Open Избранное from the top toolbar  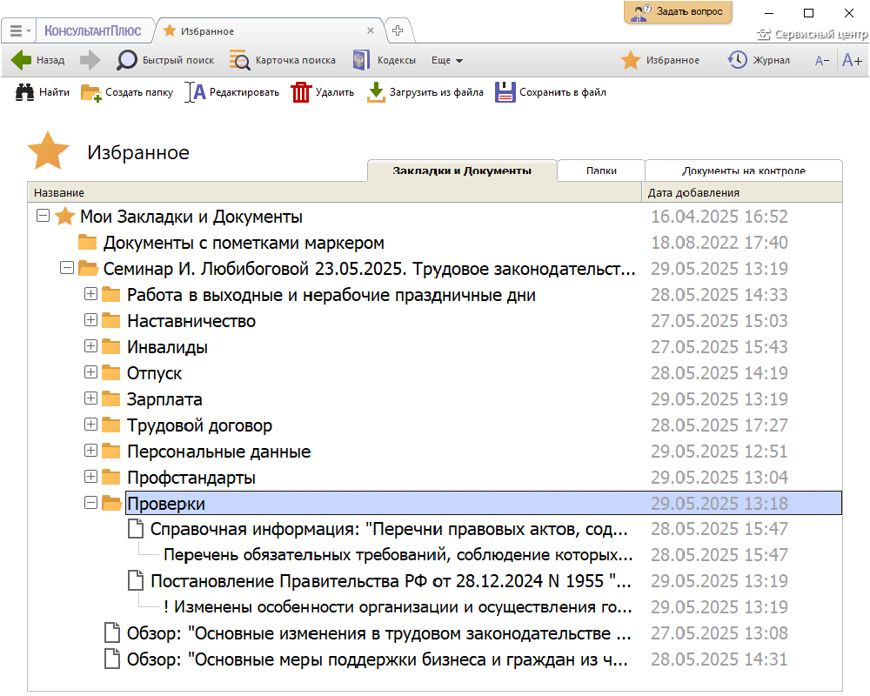click(660, 60)
